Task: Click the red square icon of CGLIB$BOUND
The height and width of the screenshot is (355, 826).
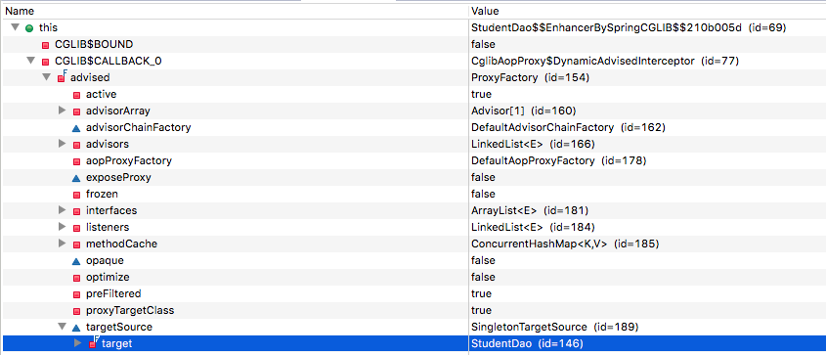Action: tap(45, 45)
